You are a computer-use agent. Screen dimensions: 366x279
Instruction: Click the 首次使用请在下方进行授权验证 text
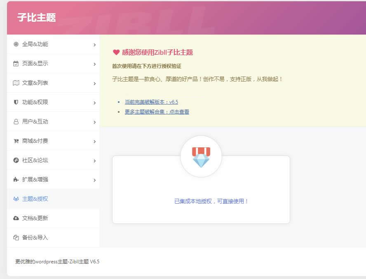point(147,66)
